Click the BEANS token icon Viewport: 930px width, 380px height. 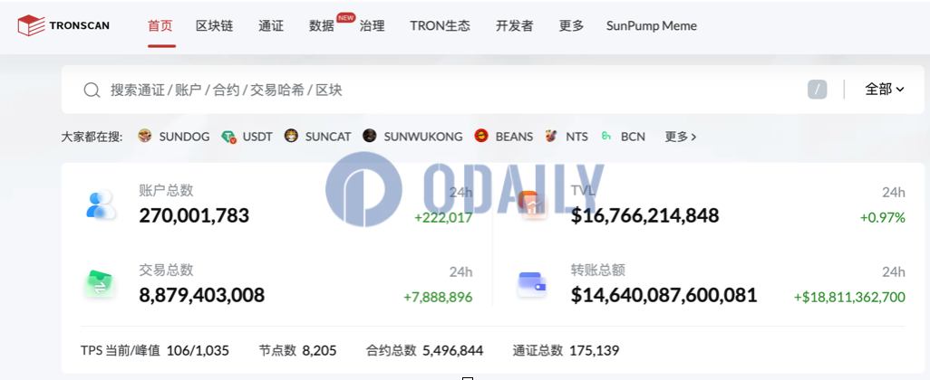pos(481,136)
